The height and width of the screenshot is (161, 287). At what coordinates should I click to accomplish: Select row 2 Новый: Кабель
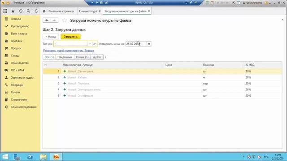pyautogui.click(x=162, y=77)
